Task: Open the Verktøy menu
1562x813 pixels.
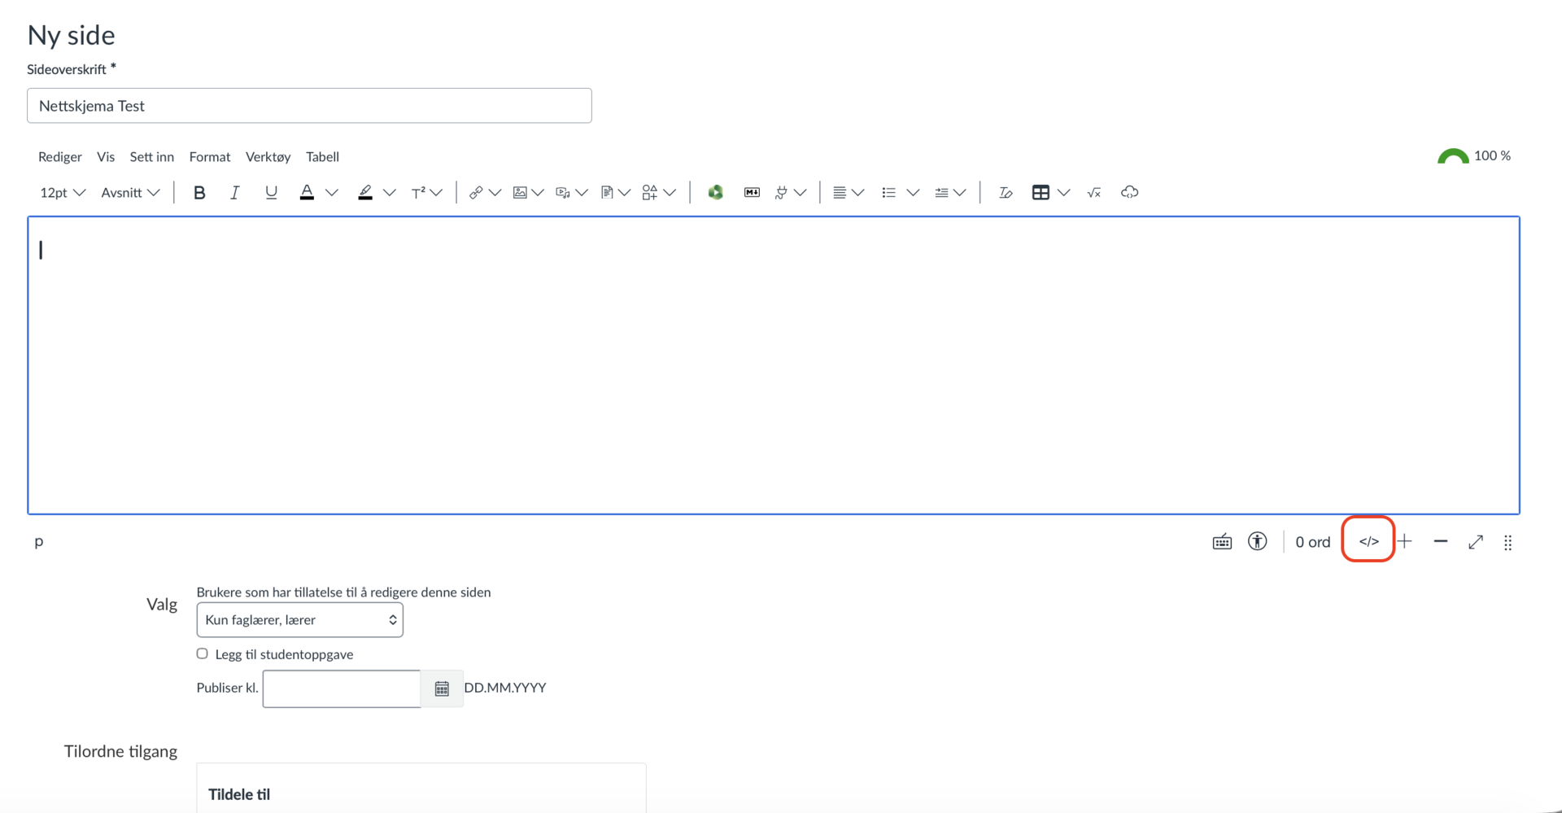Action: click(268, 157)
